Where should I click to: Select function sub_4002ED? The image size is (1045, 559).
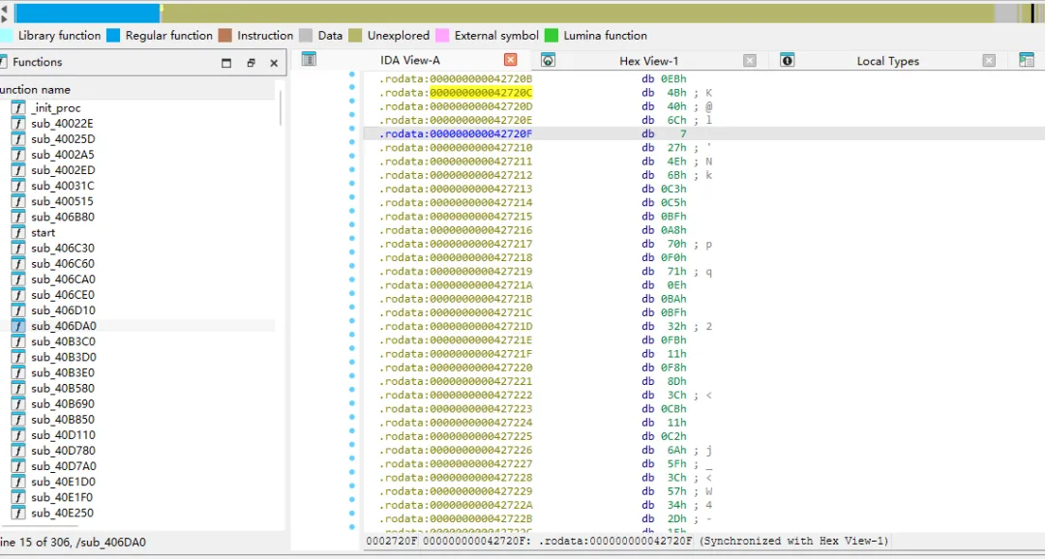[63, 170]
